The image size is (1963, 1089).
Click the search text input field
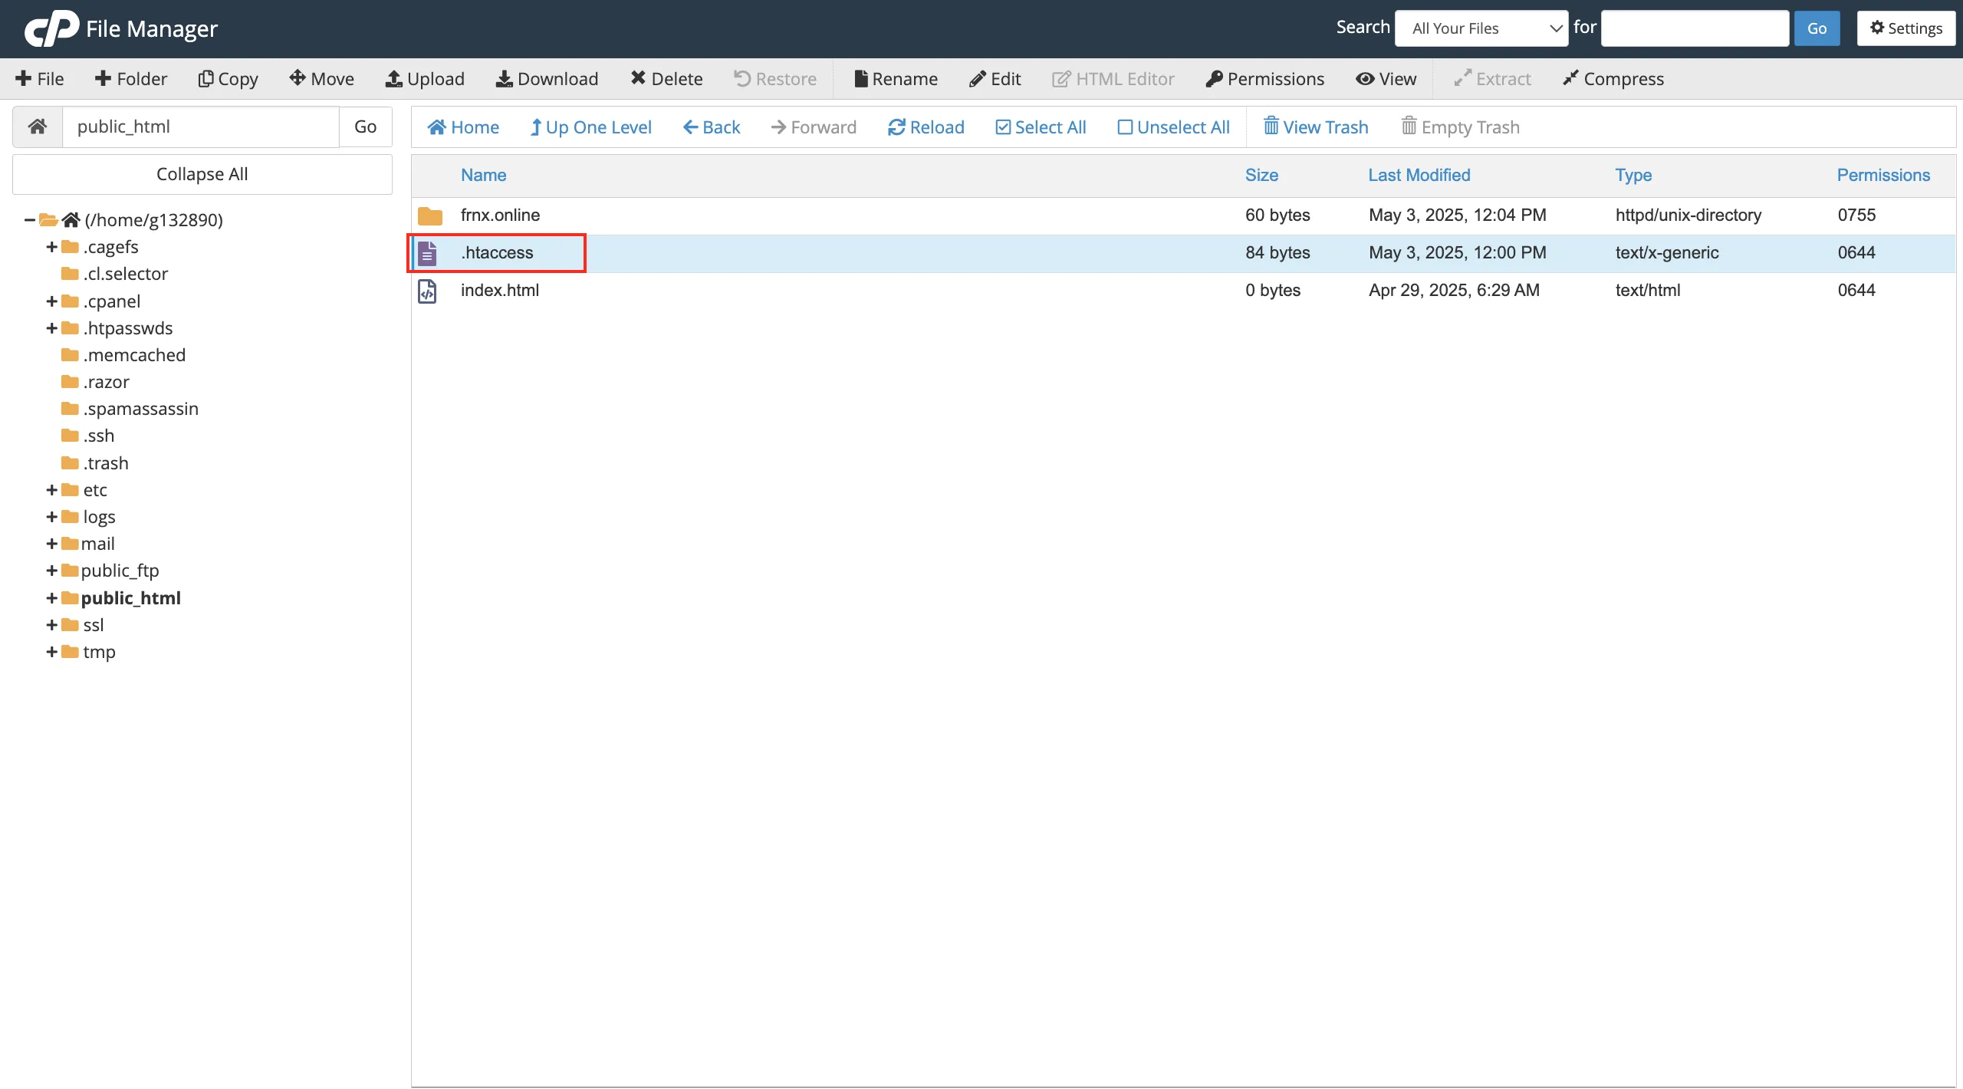[x=1695, y=28]
